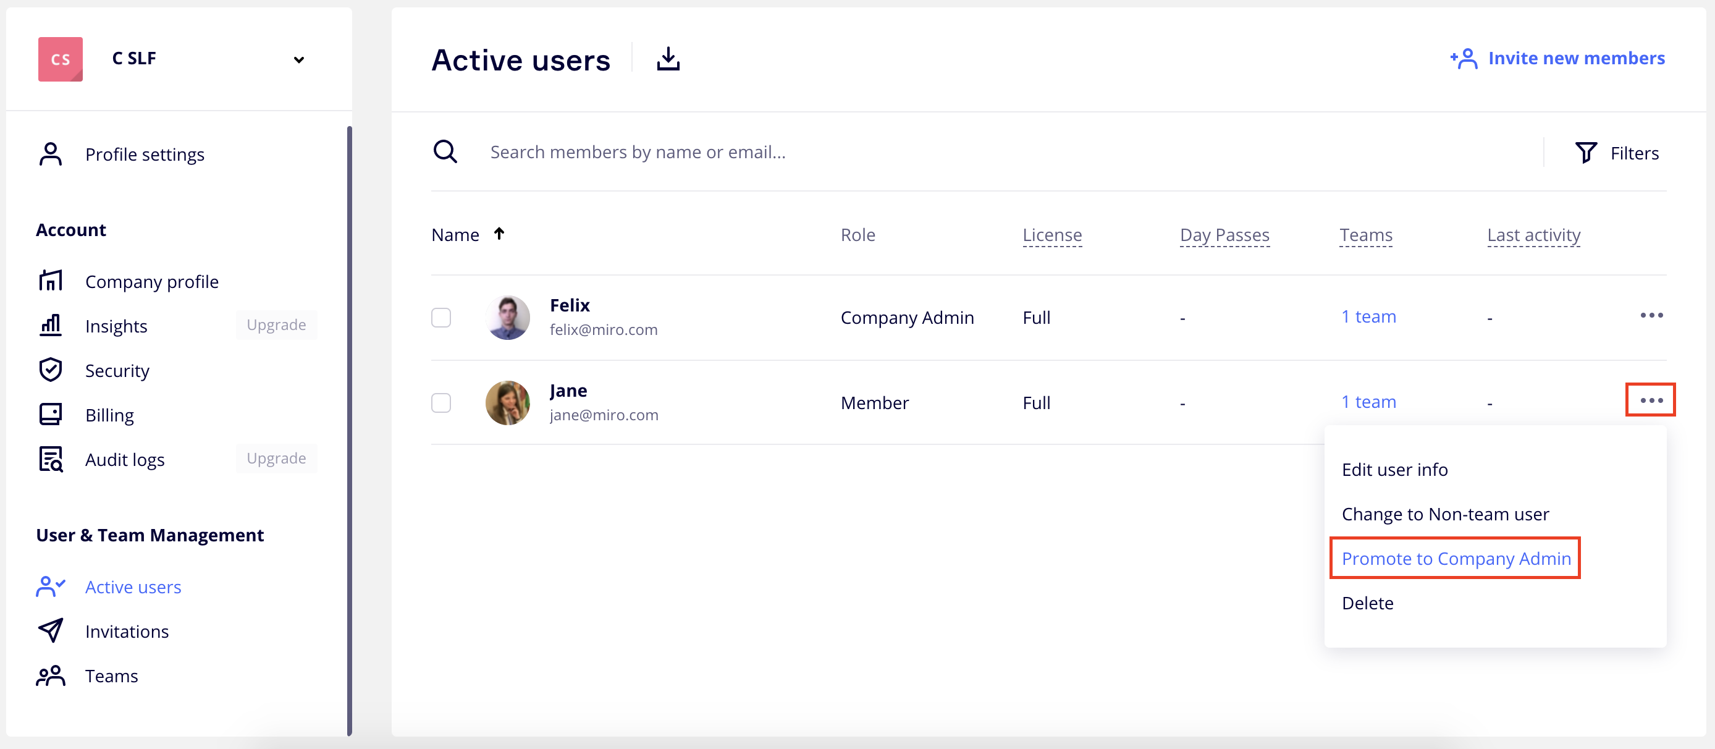Image resolution: width=1715 pixels, height=749 pixels.
Task: Click the Invitations paper plane icon
Action: coord(51,630)
